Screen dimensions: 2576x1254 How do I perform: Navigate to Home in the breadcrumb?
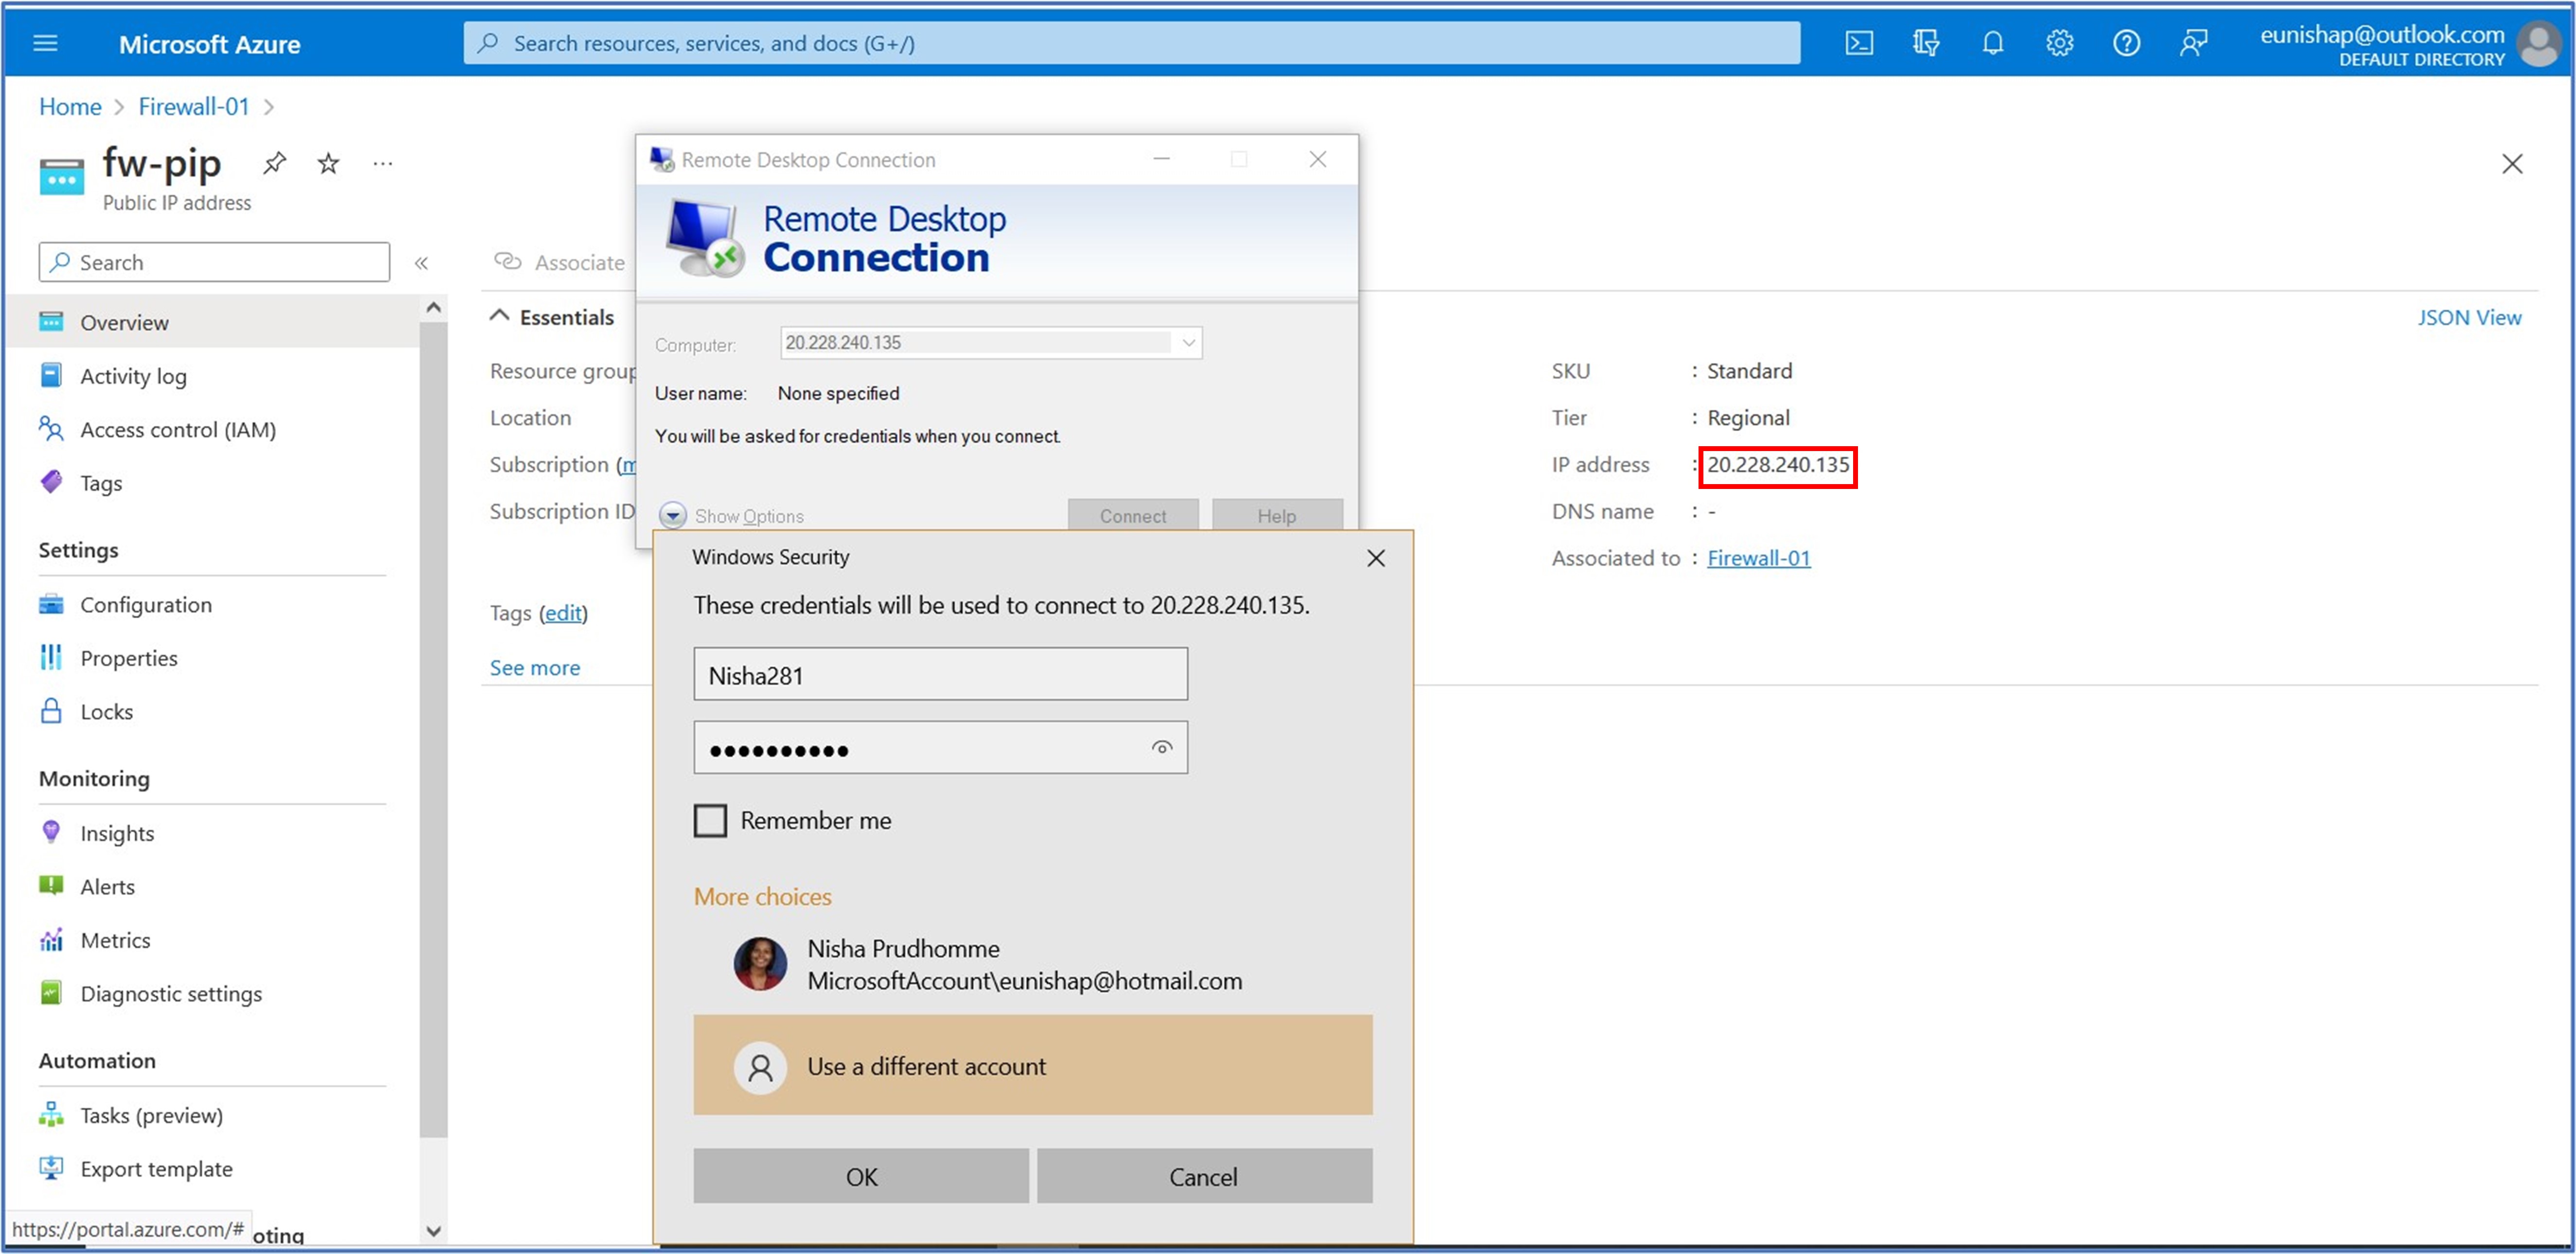(x=69, y=106)
